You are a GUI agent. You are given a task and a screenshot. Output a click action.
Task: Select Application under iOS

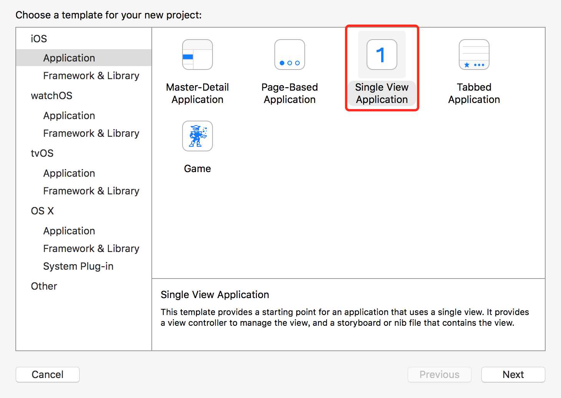69,58
